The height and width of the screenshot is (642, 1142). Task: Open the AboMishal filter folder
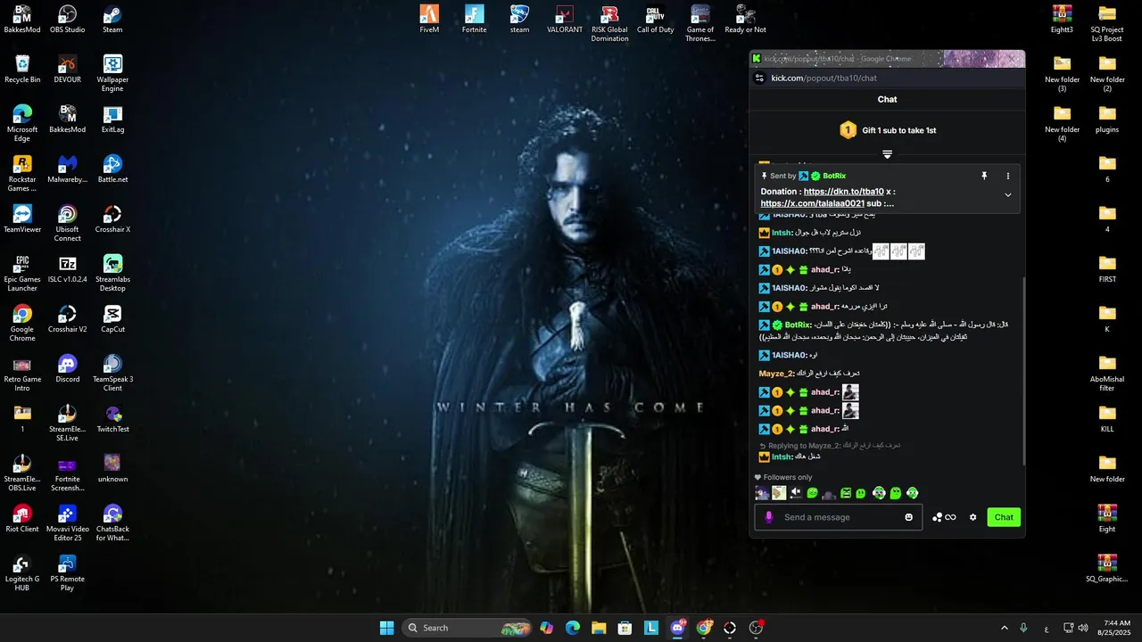click(x=1107, y=373)
